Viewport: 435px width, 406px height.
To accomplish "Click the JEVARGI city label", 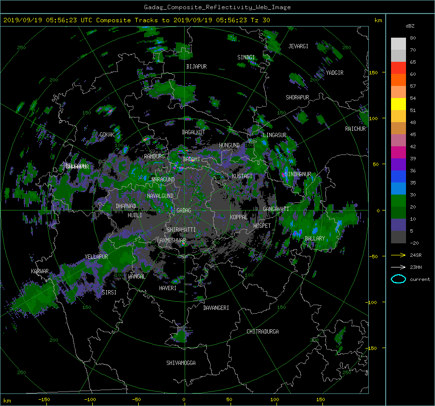I will point(298,46).
